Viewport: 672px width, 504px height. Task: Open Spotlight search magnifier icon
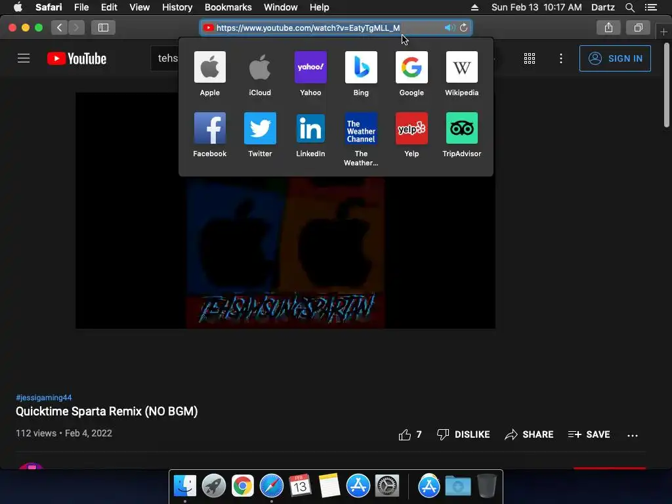629,7
